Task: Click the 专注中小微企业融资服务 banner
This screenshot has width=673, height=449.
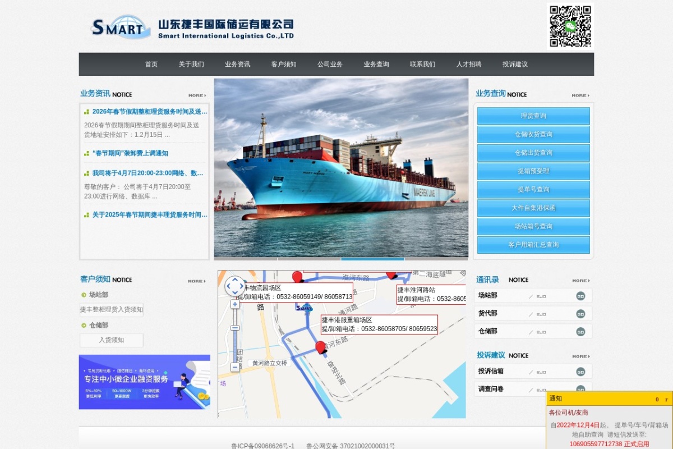Action: click(145, 382)
